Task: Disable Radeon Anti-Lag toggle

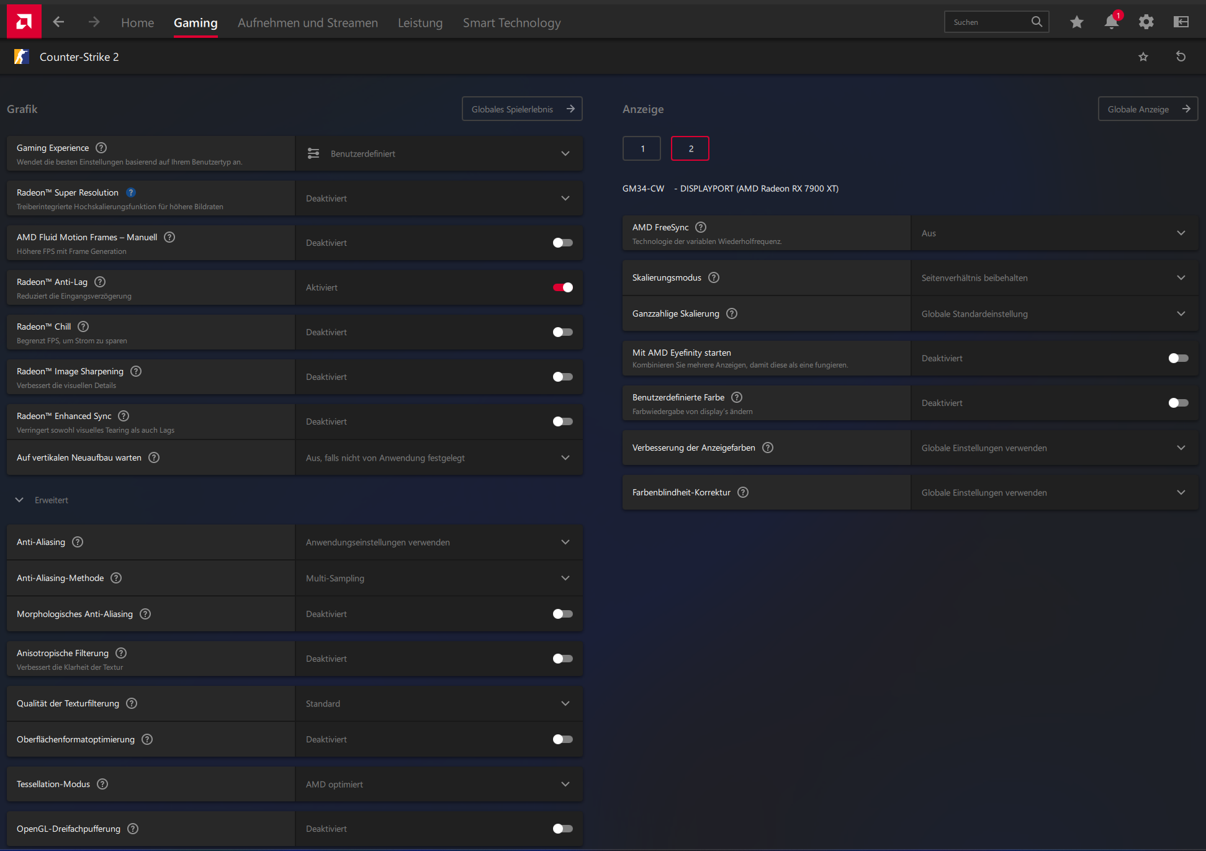Action: pyautogui.click(x=562, y=287)
